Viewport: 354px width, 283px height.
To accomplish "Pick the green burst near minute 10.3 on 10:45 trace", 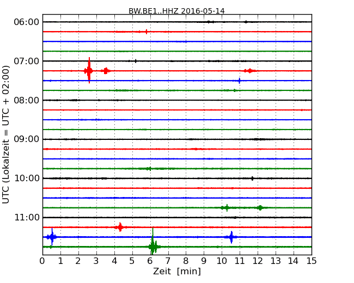I will pyautogui.click(x=227, y=207).
